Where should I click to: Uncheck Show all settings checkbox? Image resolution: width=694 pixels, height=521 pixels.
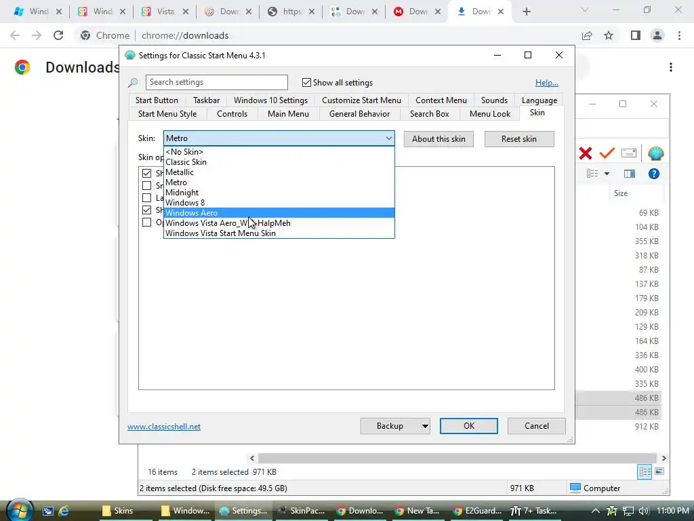[x=306, y=82]
